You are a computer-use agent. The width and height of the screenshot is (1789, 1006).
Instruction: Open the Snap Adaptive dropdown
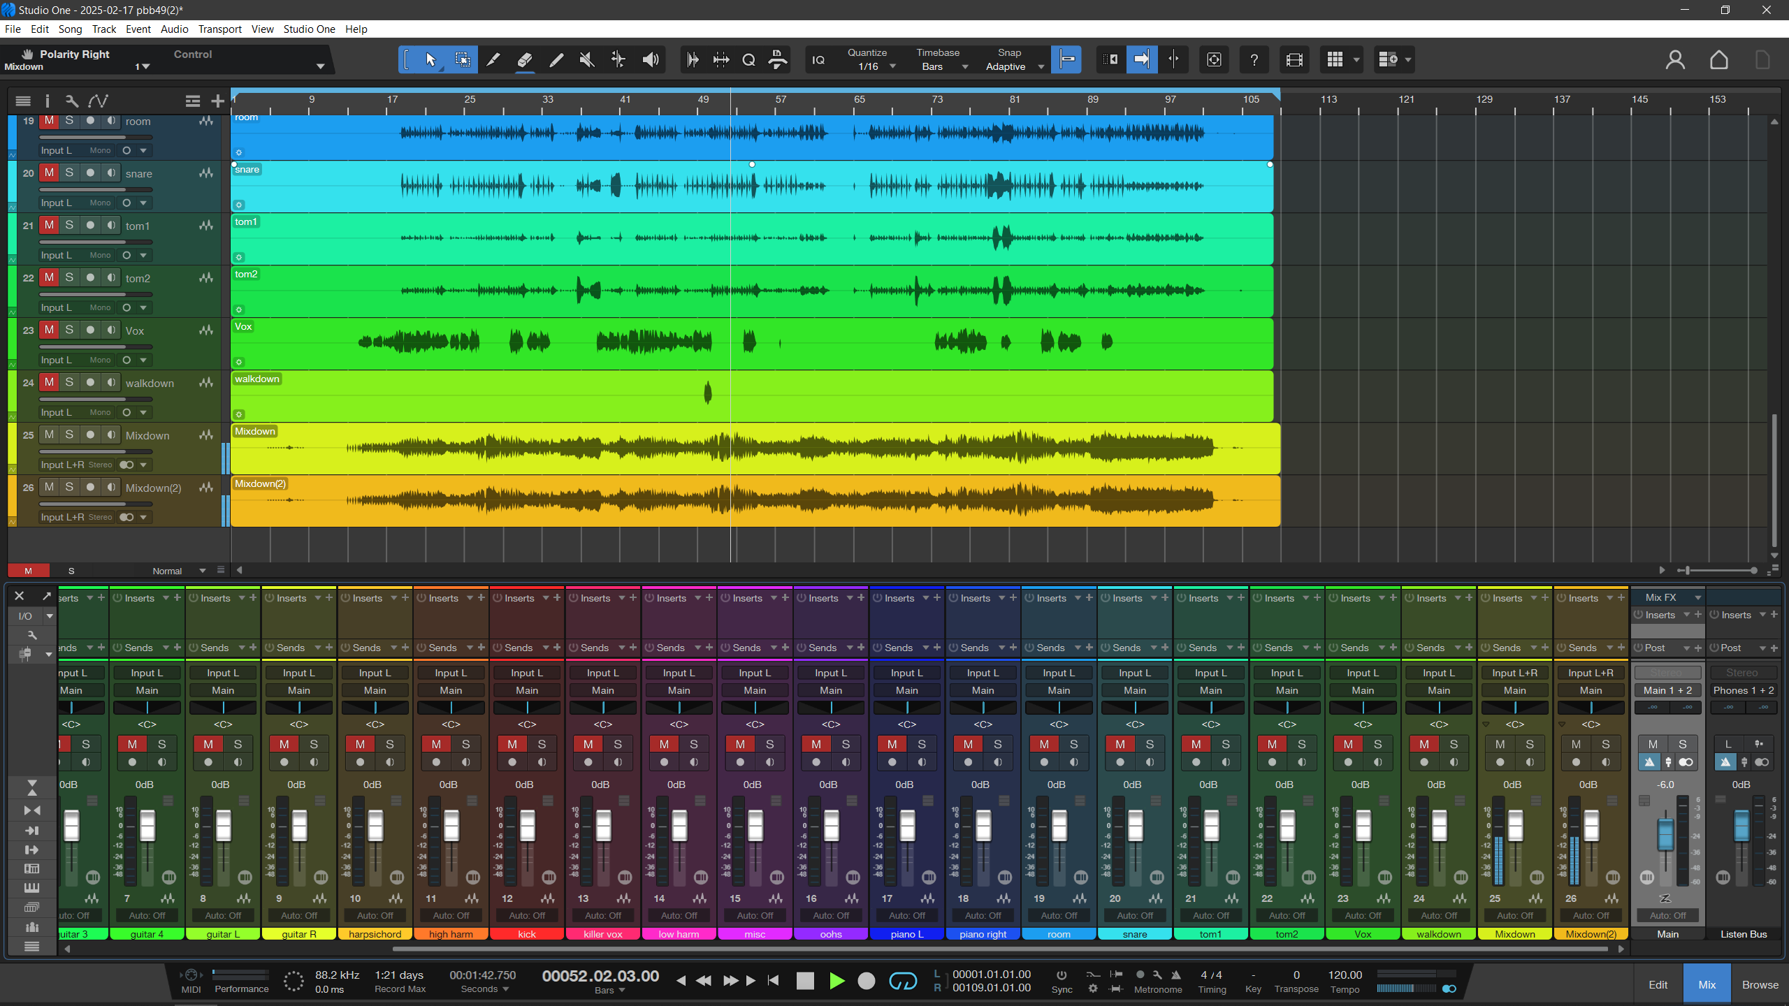click(1041, 67)
